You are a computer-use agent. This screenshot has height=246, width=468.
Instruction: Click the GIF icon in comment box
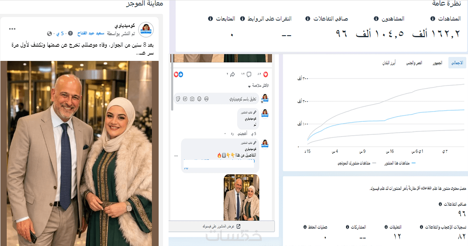click(x=185, y=99)
